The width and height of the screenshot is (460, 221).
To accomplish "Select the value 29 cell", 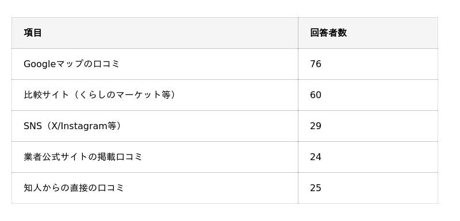I will click(x=368, y=126).
